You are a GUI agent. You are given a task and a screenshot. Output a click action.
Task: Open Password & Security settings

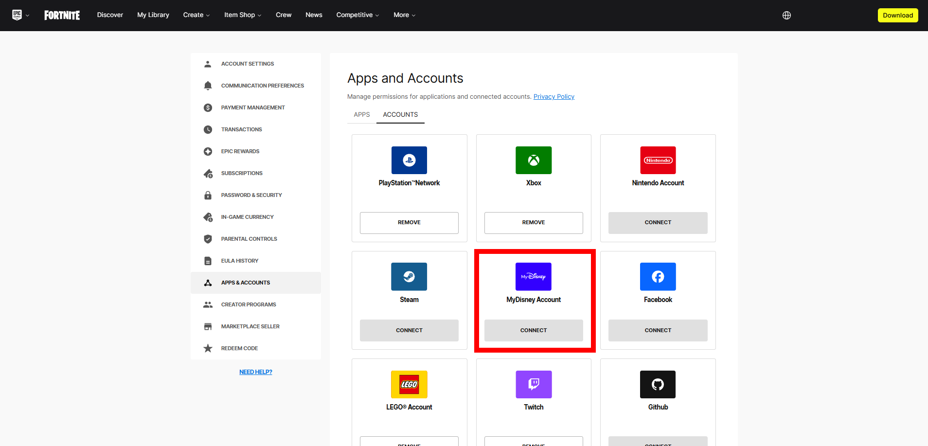[x=251, y=195]
